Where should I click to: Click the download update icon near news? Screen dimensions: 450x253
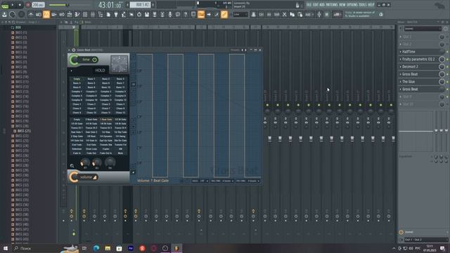tap(381, 14)
